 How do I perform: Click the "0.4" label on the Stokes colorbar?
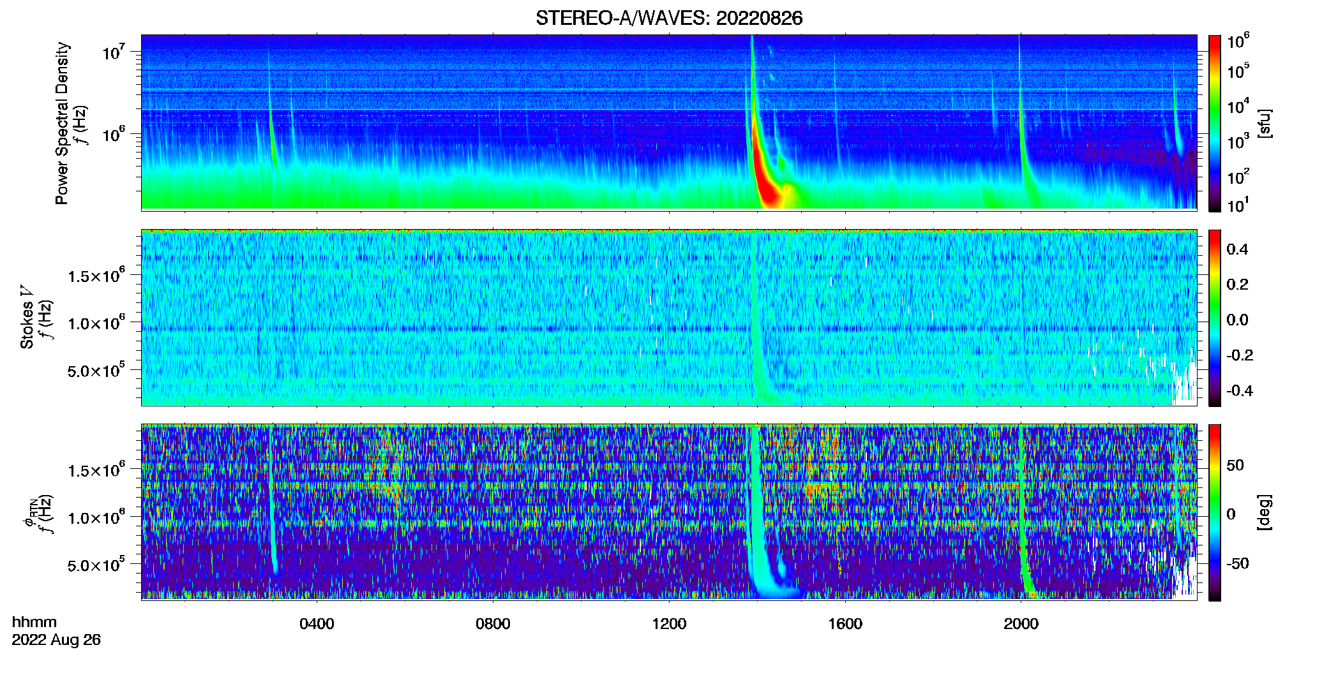click(x=1237, y=249)
